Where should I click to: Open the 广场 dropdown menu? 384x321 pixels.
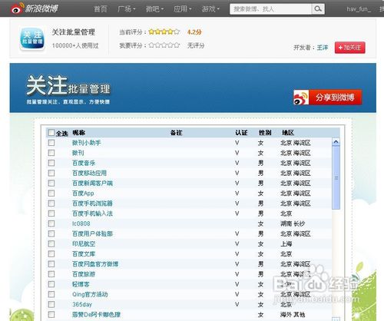coord(126,9)
